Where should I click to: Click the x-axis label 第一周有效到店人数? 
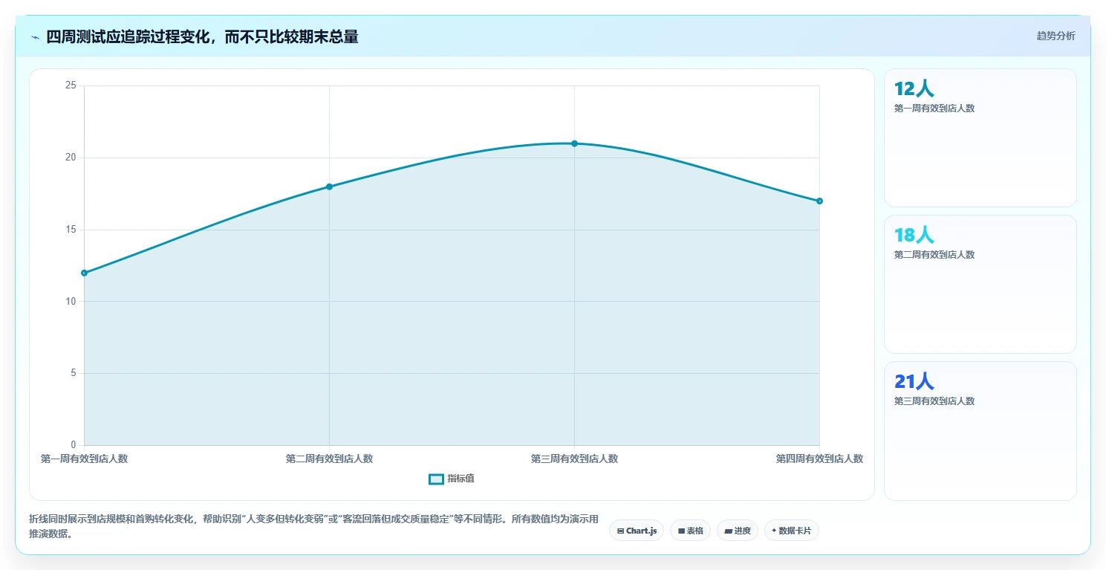pos(84,459)
